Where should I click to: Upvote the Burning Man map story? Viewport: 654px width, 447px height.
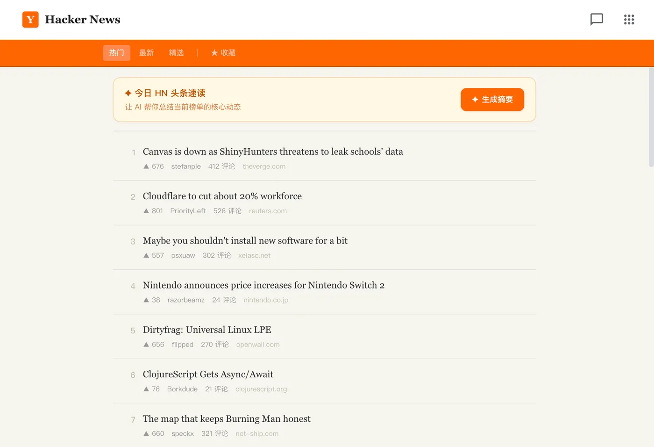[x=146, y=433]
